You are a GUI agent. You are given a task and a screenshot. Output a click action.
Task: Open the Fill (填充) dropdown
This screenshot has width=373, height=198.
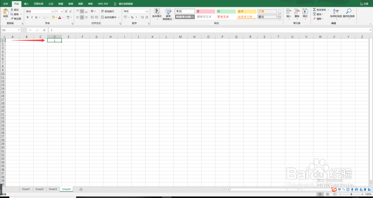[318, 14]
